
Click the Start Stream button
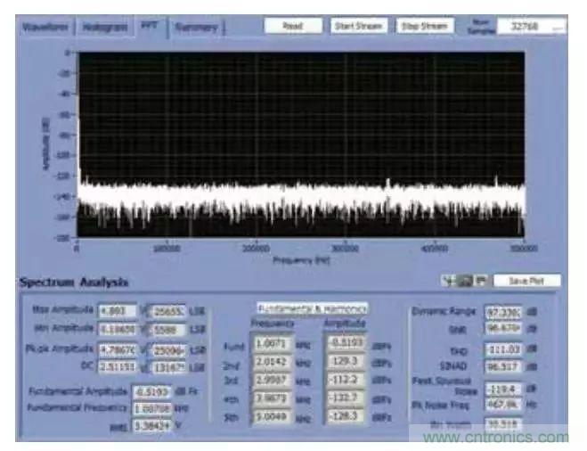click(x=357, y=27)
